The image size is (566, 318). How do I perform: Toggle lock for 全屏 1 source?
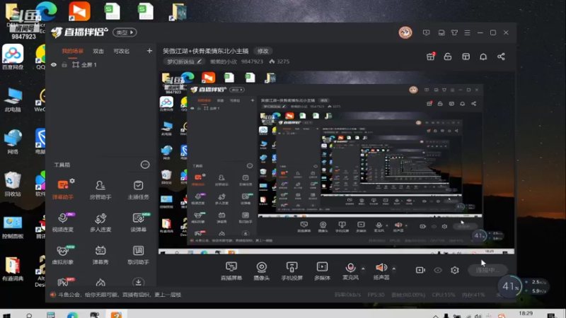[64, 65]
